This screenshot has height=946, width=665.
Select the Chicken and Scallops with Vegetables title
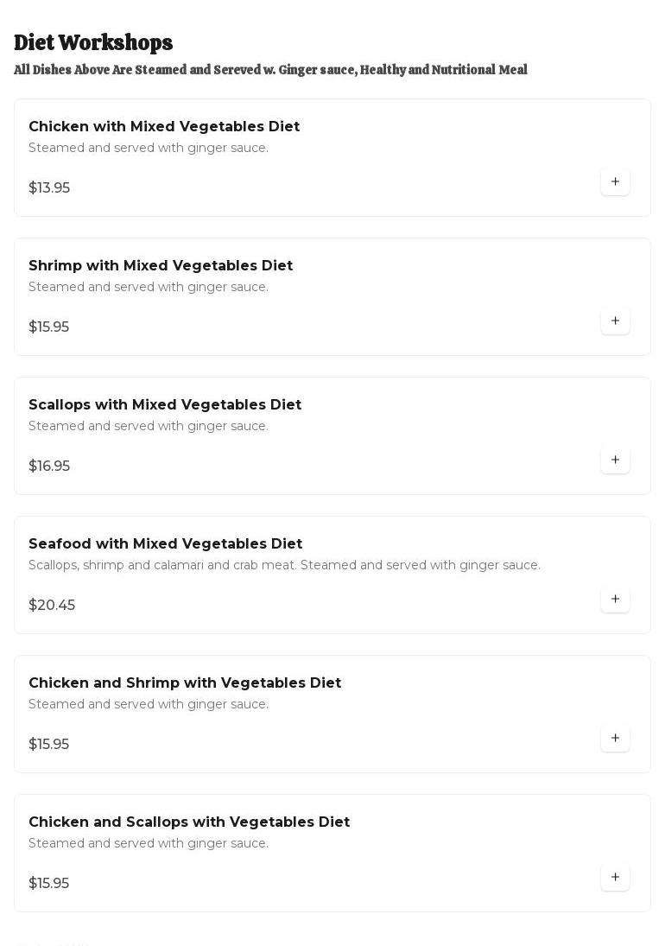189,822
